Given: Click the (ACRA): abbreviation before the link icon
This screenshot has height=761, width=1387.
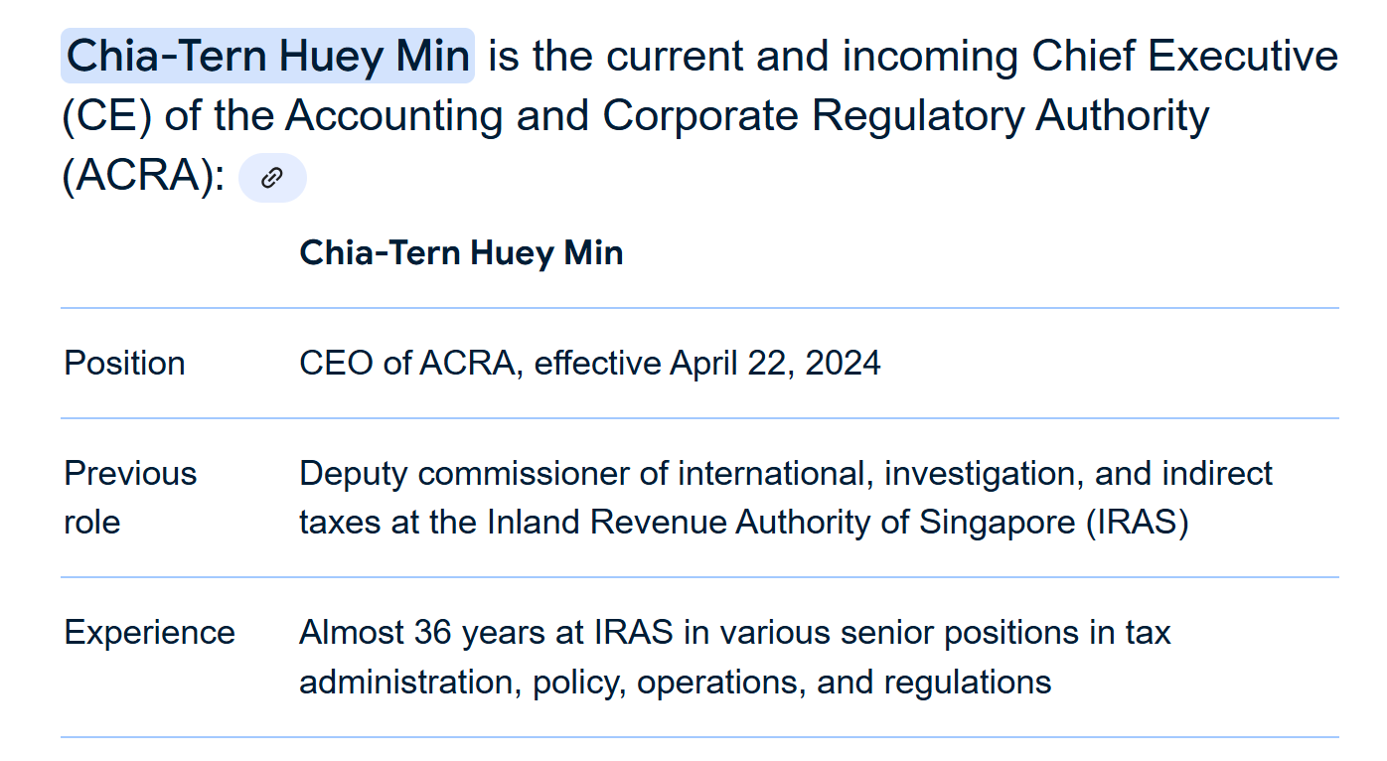Looking at the screenshot, I should [x=144, y=177].
